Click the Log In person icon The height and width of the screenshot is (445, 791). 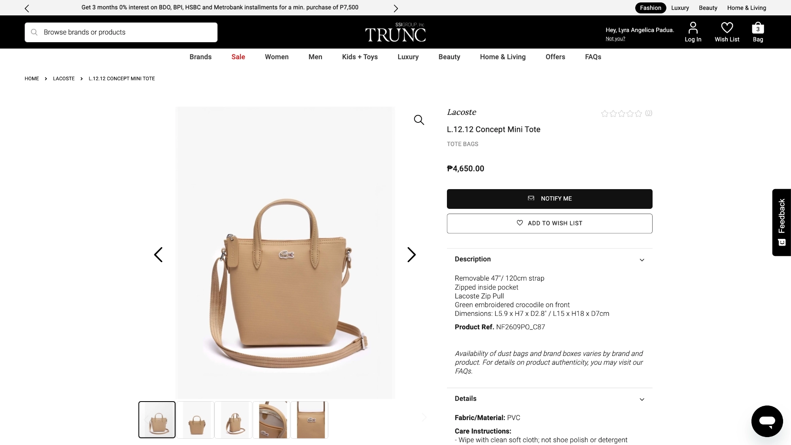click(693, 28)
